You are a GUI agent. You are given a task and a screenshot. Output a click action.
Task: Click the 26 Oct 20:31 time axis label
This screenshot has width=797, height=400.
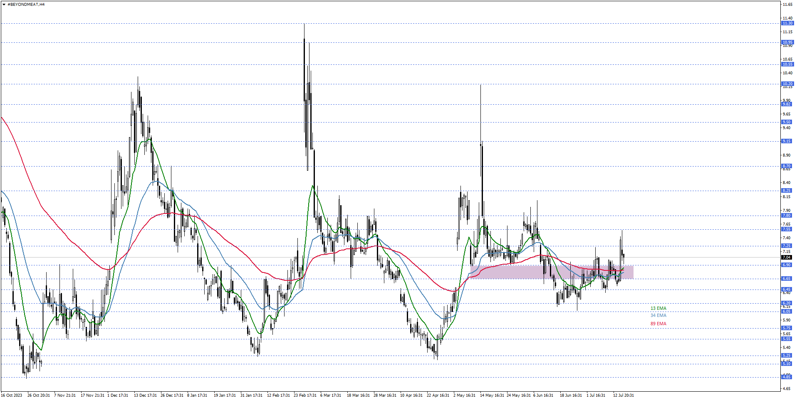[39, 395]
